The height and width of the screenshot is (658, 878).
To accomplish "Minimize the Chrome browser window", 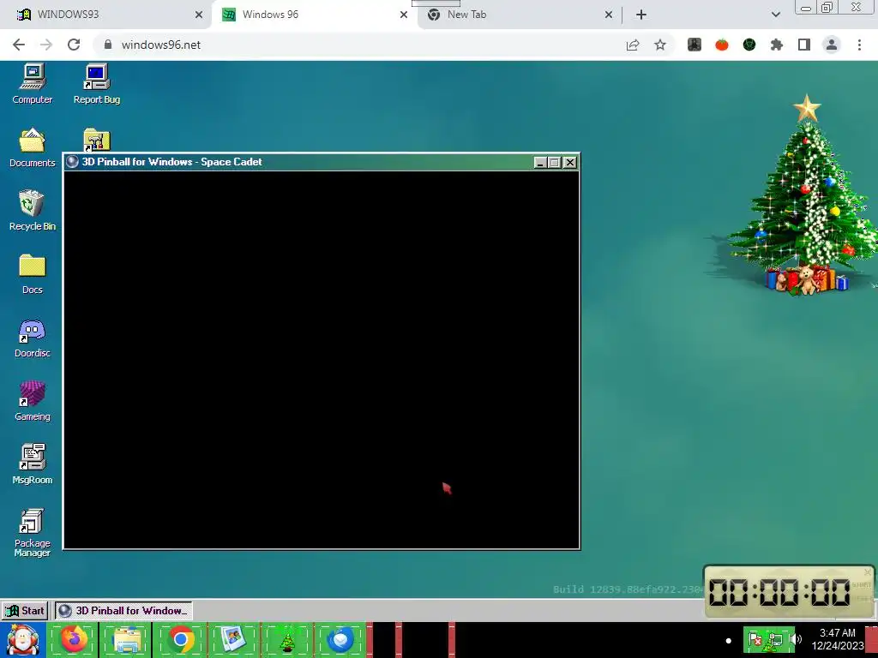I will tap(806, 8).
